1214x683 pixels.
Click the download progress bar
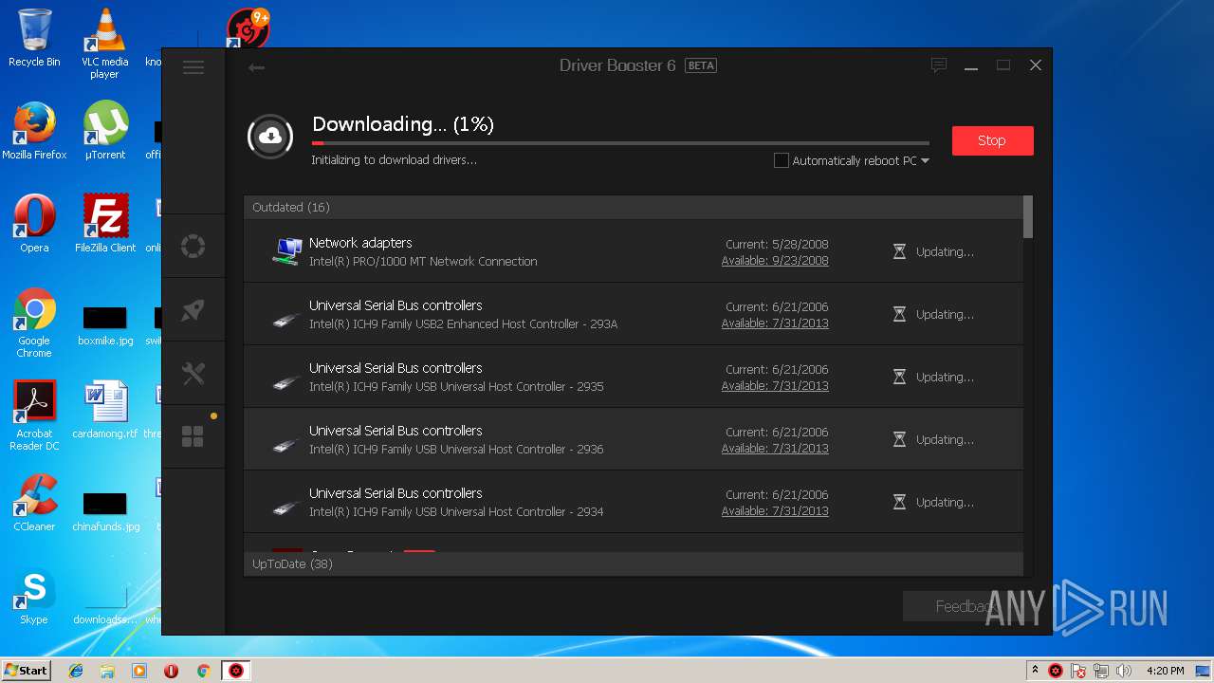(x=620, y=143)
